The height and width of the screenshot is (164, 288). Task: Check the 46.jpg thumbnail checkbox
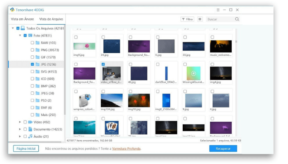[130, 64]
